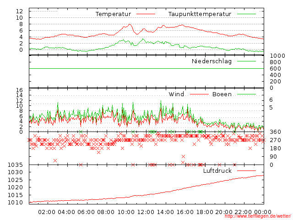The width and height of the screenshot is (293, 220).
Task: Click the green Niederschlag legend line sample
Action: [246, 61]
